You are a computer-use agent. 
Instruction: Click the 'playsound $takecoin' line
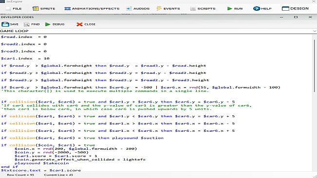pos(42,163)
